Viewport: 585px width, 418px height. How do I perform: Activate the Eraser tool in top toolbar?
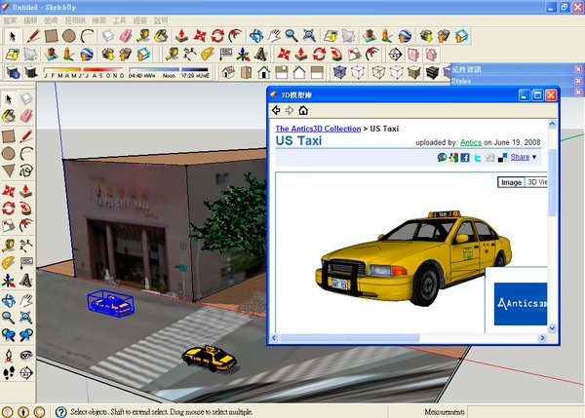pos(126,36)
